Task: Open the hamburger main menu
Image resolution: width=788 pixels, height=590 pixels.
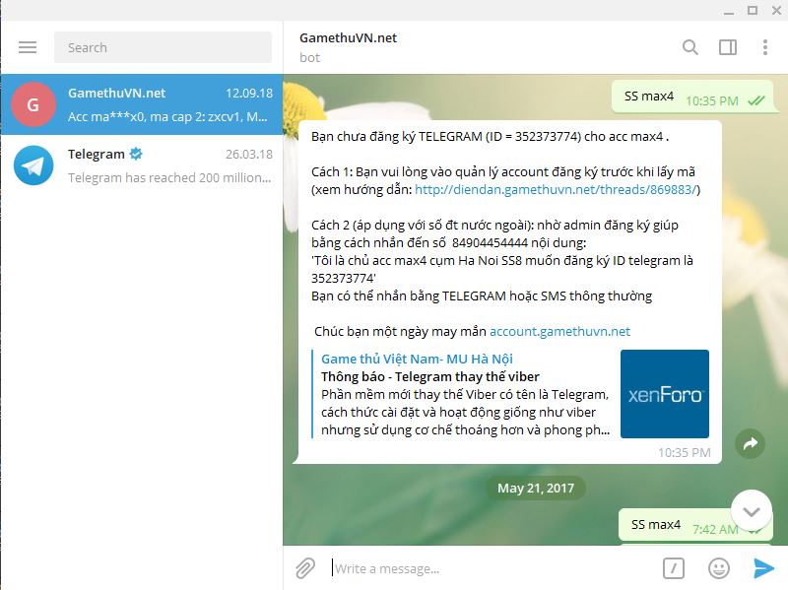Action: click(x=28, y=47)
